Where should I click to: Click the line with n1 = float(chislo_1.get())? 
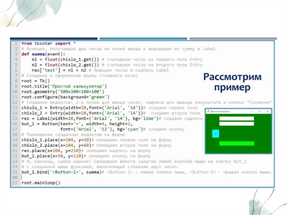pyautogui.click(x=117, y=59)
